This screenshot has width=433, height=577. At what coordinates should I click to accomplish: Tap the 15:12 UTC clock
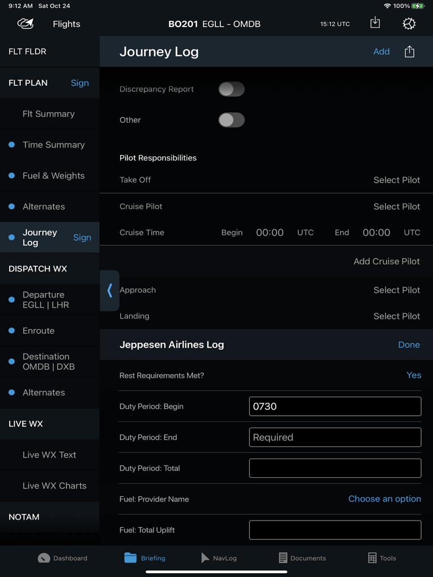335,24
